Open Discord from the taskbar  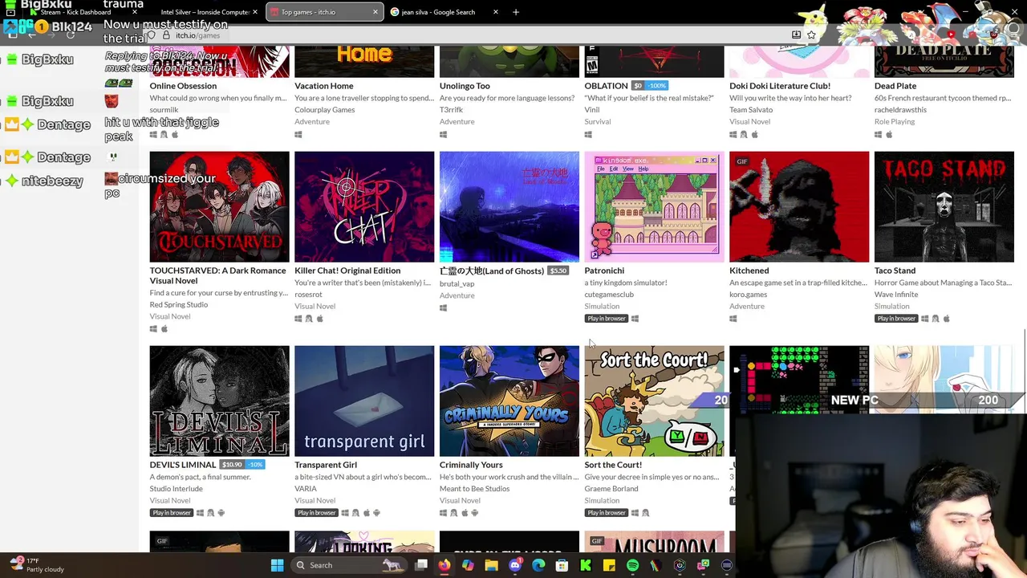[x=515, y=565]
